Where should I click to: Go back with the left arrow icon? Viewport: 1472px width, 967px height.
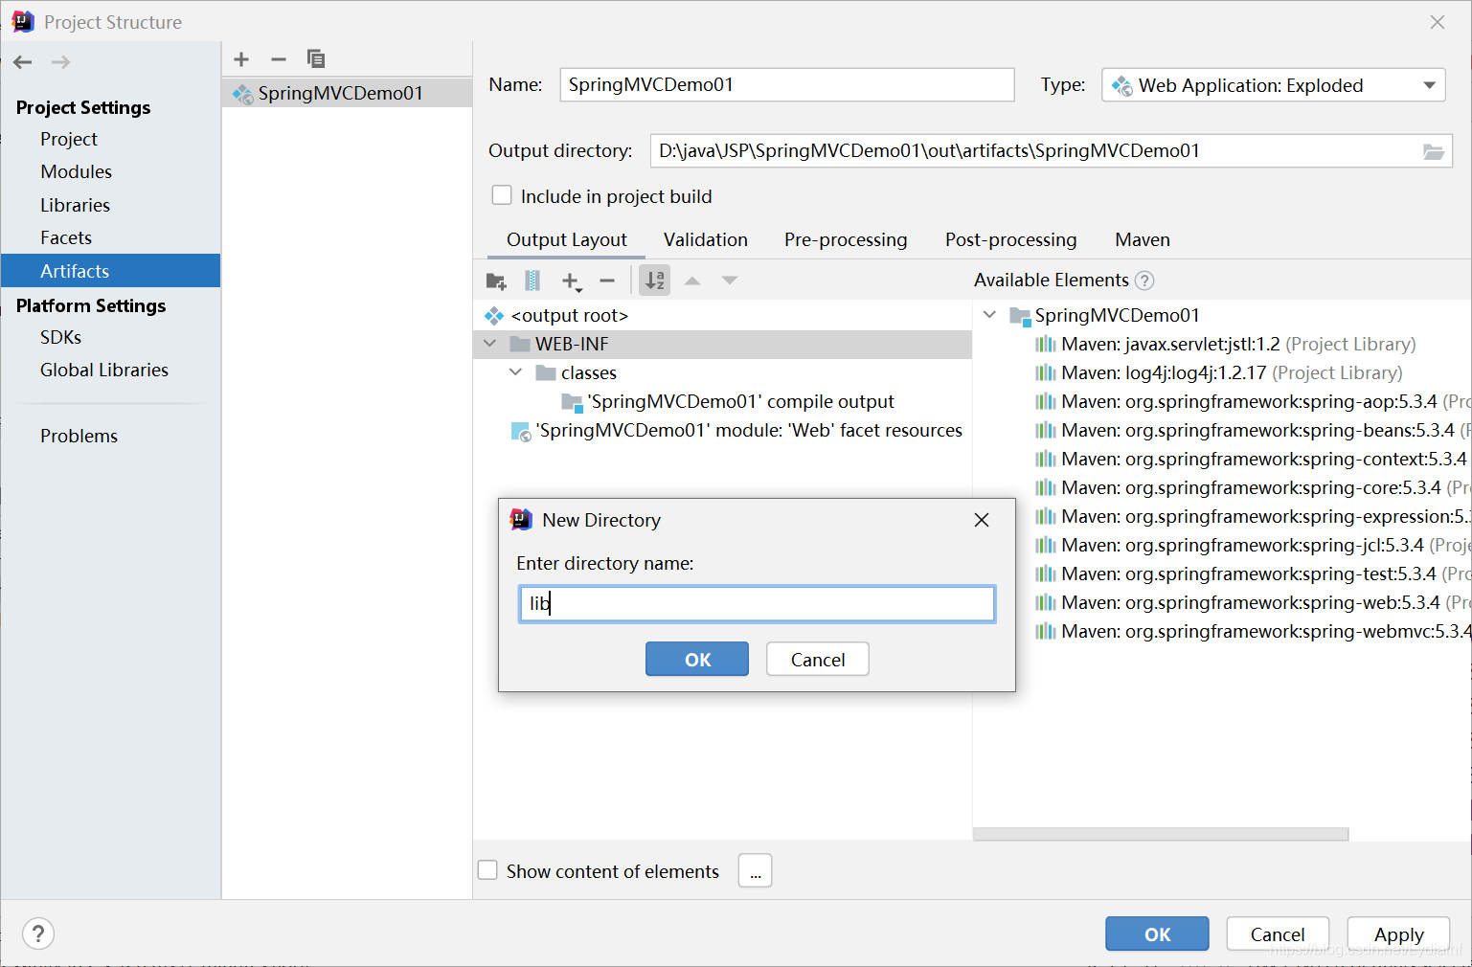point(23,62)
